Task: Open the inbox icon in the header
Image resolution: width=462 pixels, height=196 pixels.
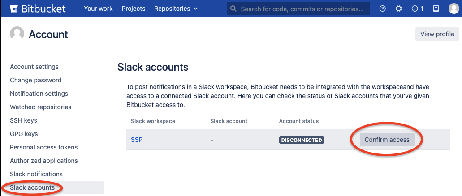Action: pyautogui.click(x=436, y=9)
